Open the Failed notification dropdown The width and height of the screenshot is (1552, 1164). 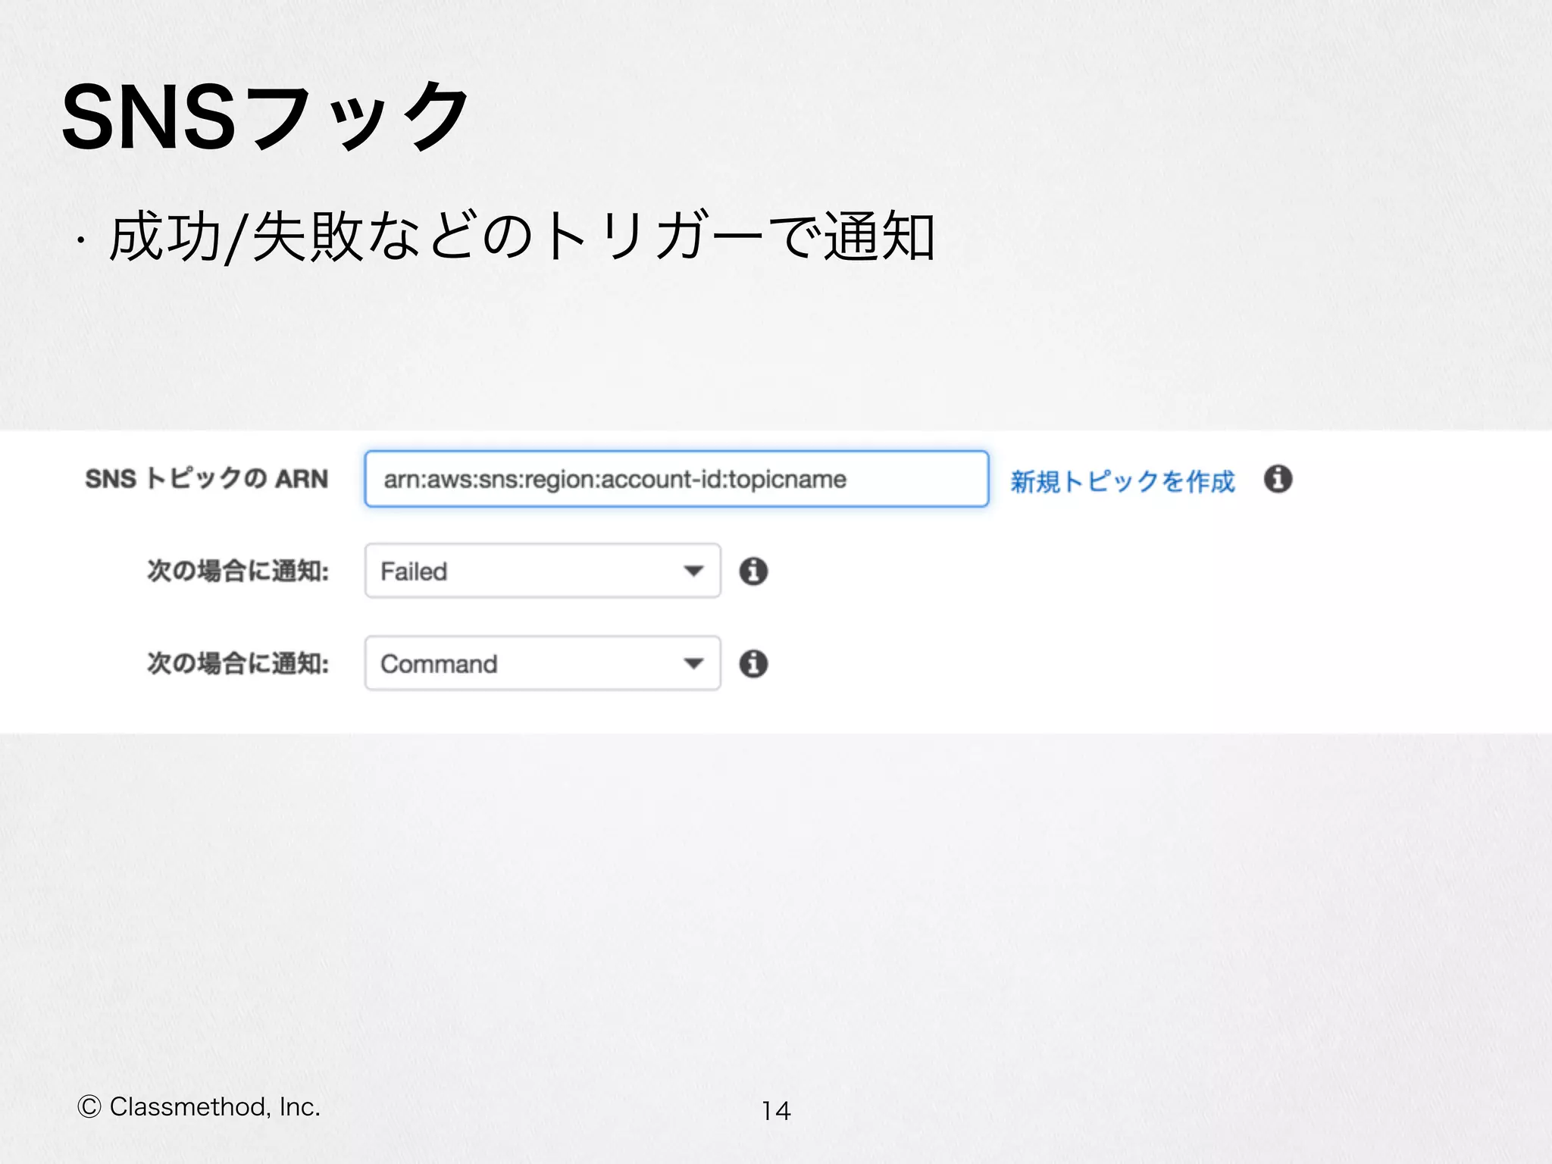click(x=543, y=571)
